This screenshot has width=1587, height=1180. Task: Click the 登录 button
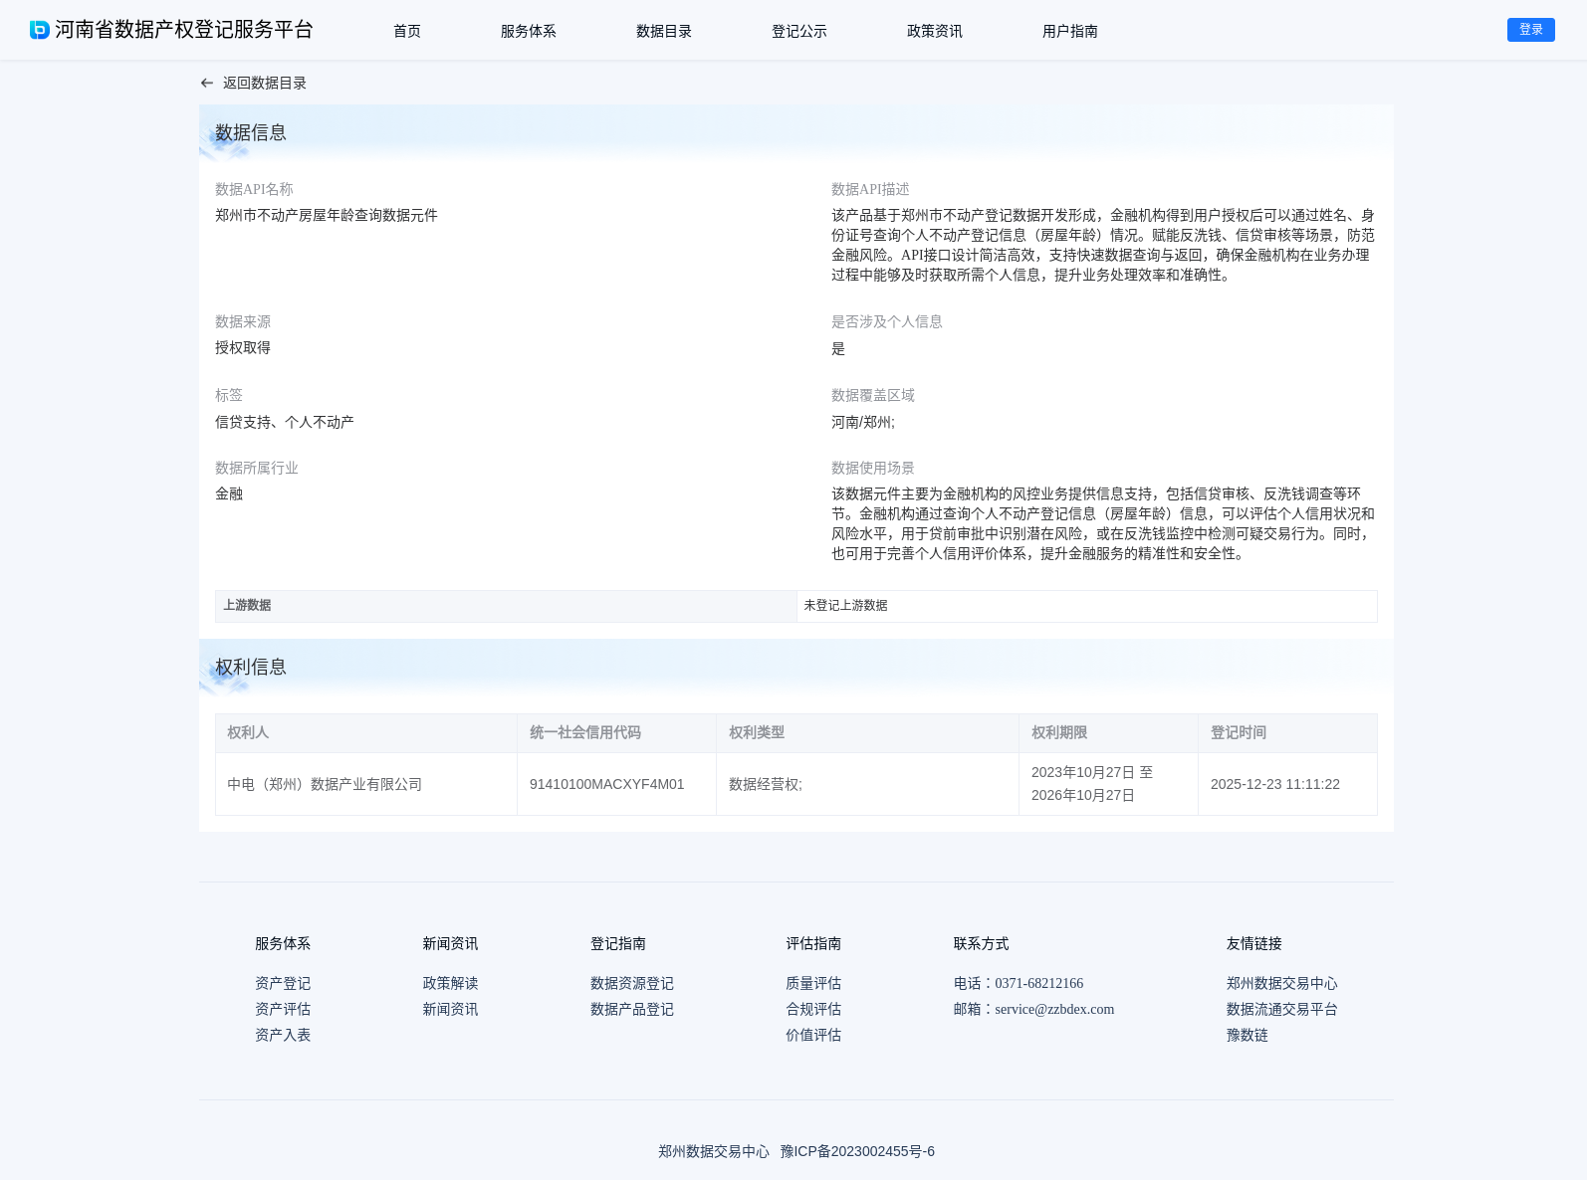click(1531, 30)
